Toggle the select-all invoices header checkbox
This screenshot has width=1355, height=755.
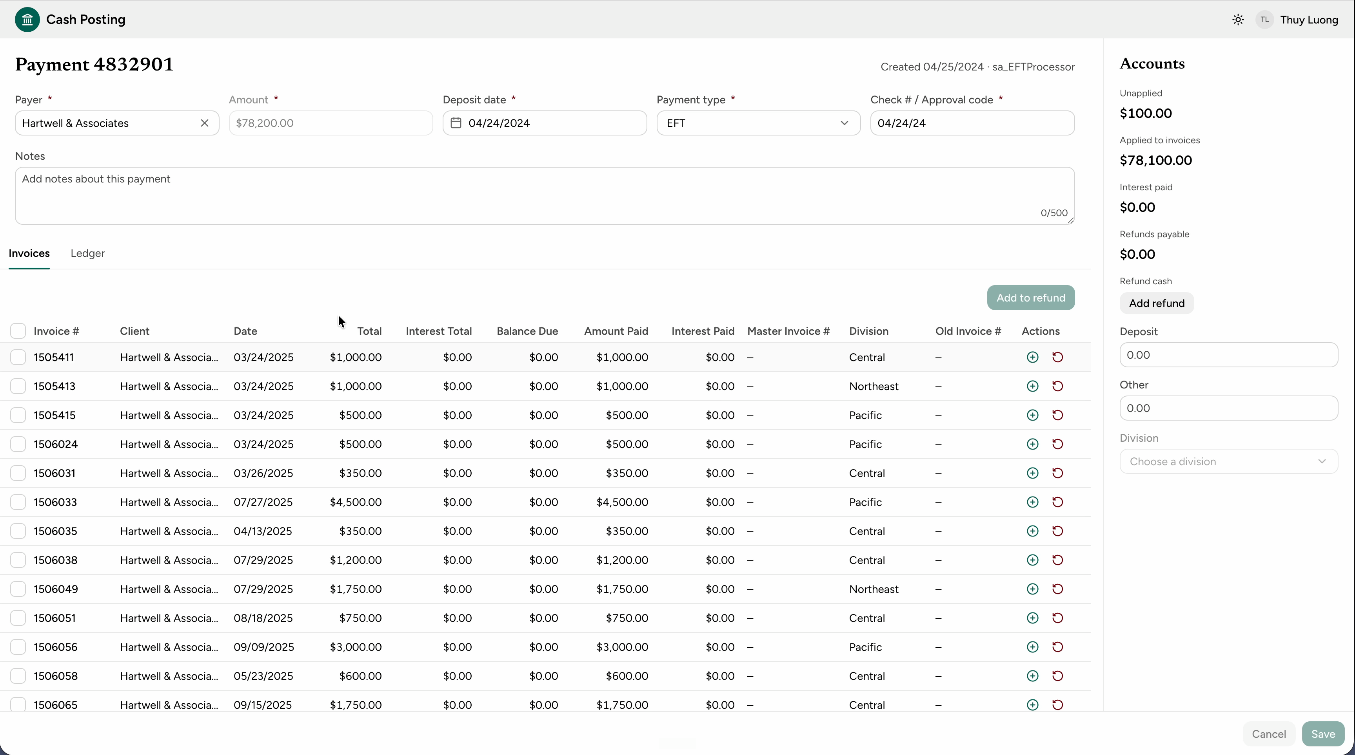pyautogui.click(x=18, y=331)
